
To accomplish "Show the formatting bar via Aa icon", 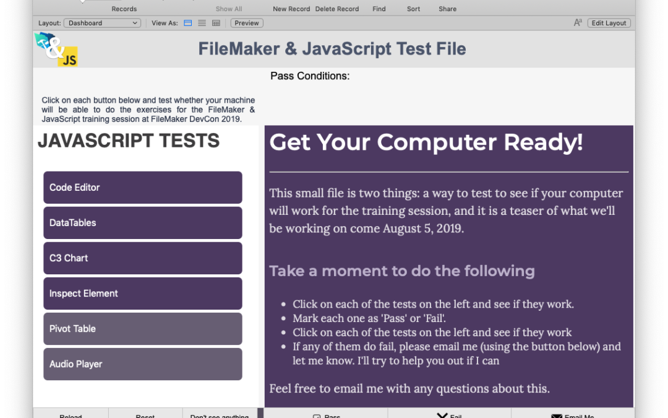I will [578, 23].
